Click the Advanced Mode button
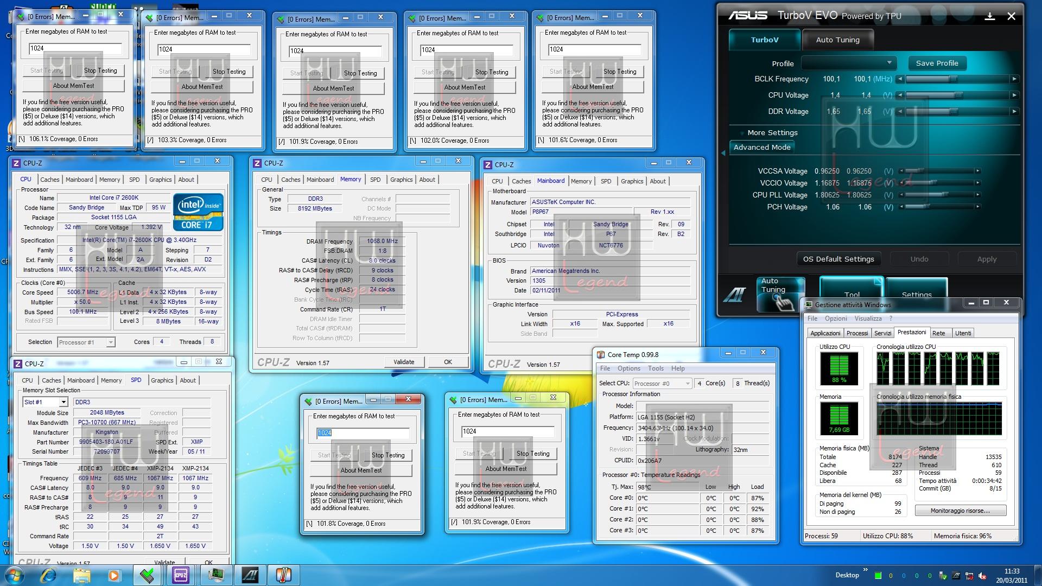This screenshot has width=1042, height=586. [x=762, y=147]
